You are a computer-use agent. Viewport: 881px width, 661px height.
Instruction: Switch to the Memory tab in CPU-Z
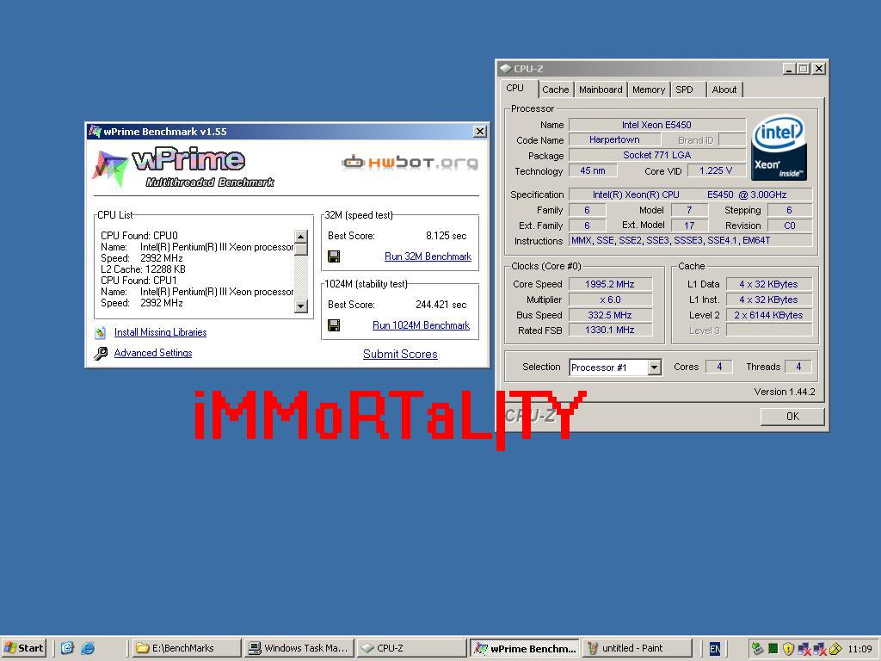click(x=649, y=90)
